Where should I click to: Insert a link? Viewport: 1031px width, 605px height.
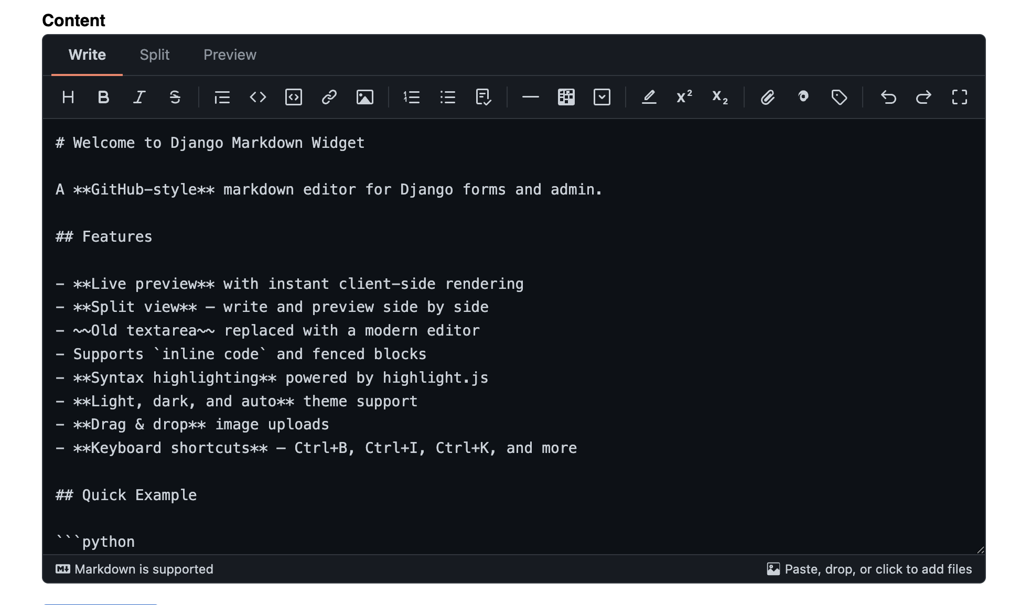[329, 97]
